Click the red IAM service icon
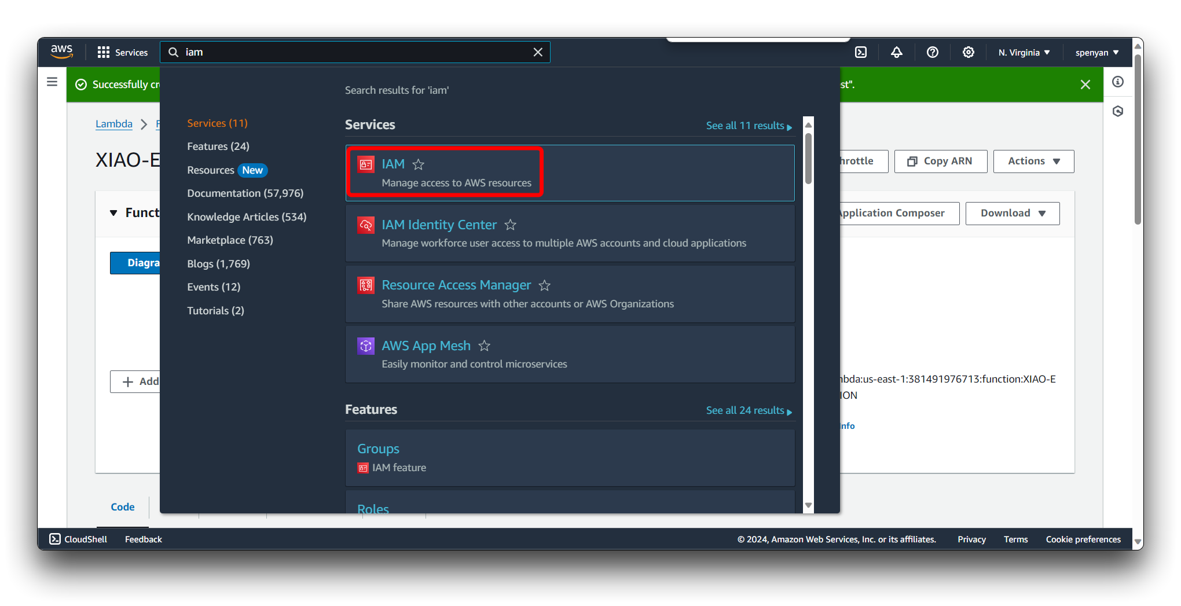Viewport: 1181px width, 606px height. pyautogui.click(x=366, y=164)
